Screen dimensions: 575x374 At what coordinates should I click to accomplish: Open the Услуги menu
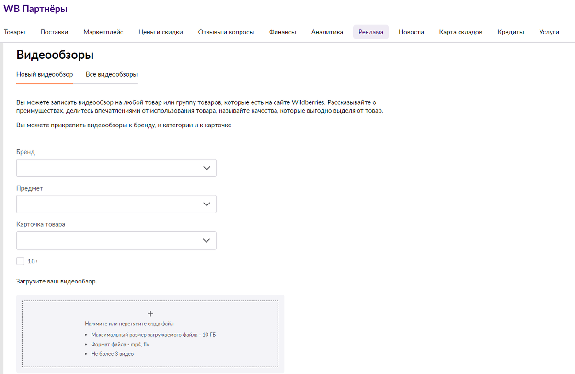point(549,32)
